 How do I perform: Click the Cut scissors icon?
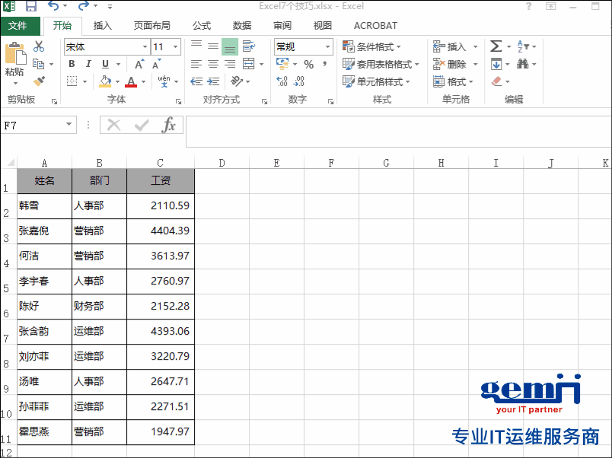(38, 47)
